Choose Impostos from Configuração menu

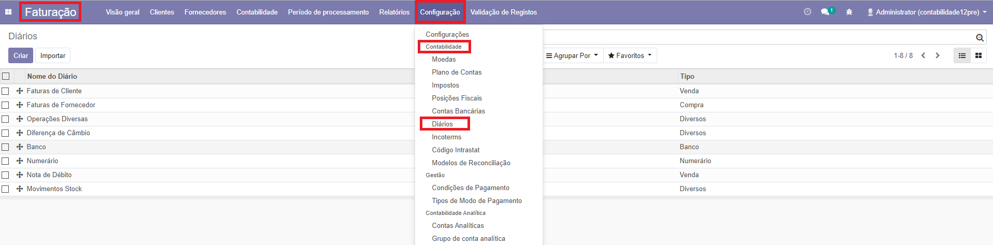click(x=445, y=85)
